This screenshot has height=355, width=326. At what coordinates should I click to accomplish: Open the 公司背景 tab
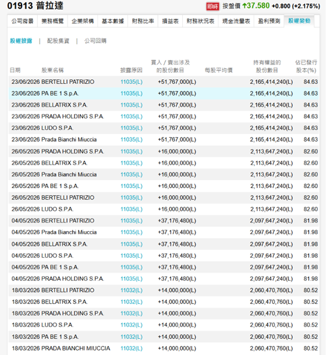click(23, 21)
